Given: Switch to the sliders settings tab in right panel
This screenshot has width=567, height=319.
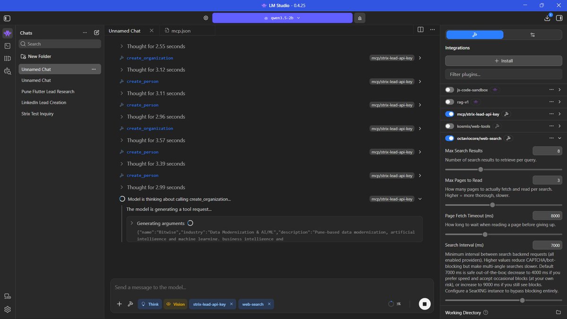Looking at the screenshot, I should click(533, 34).
